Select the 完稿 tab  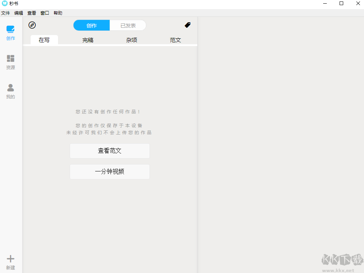pyautogui.click(x=88, y=40)
